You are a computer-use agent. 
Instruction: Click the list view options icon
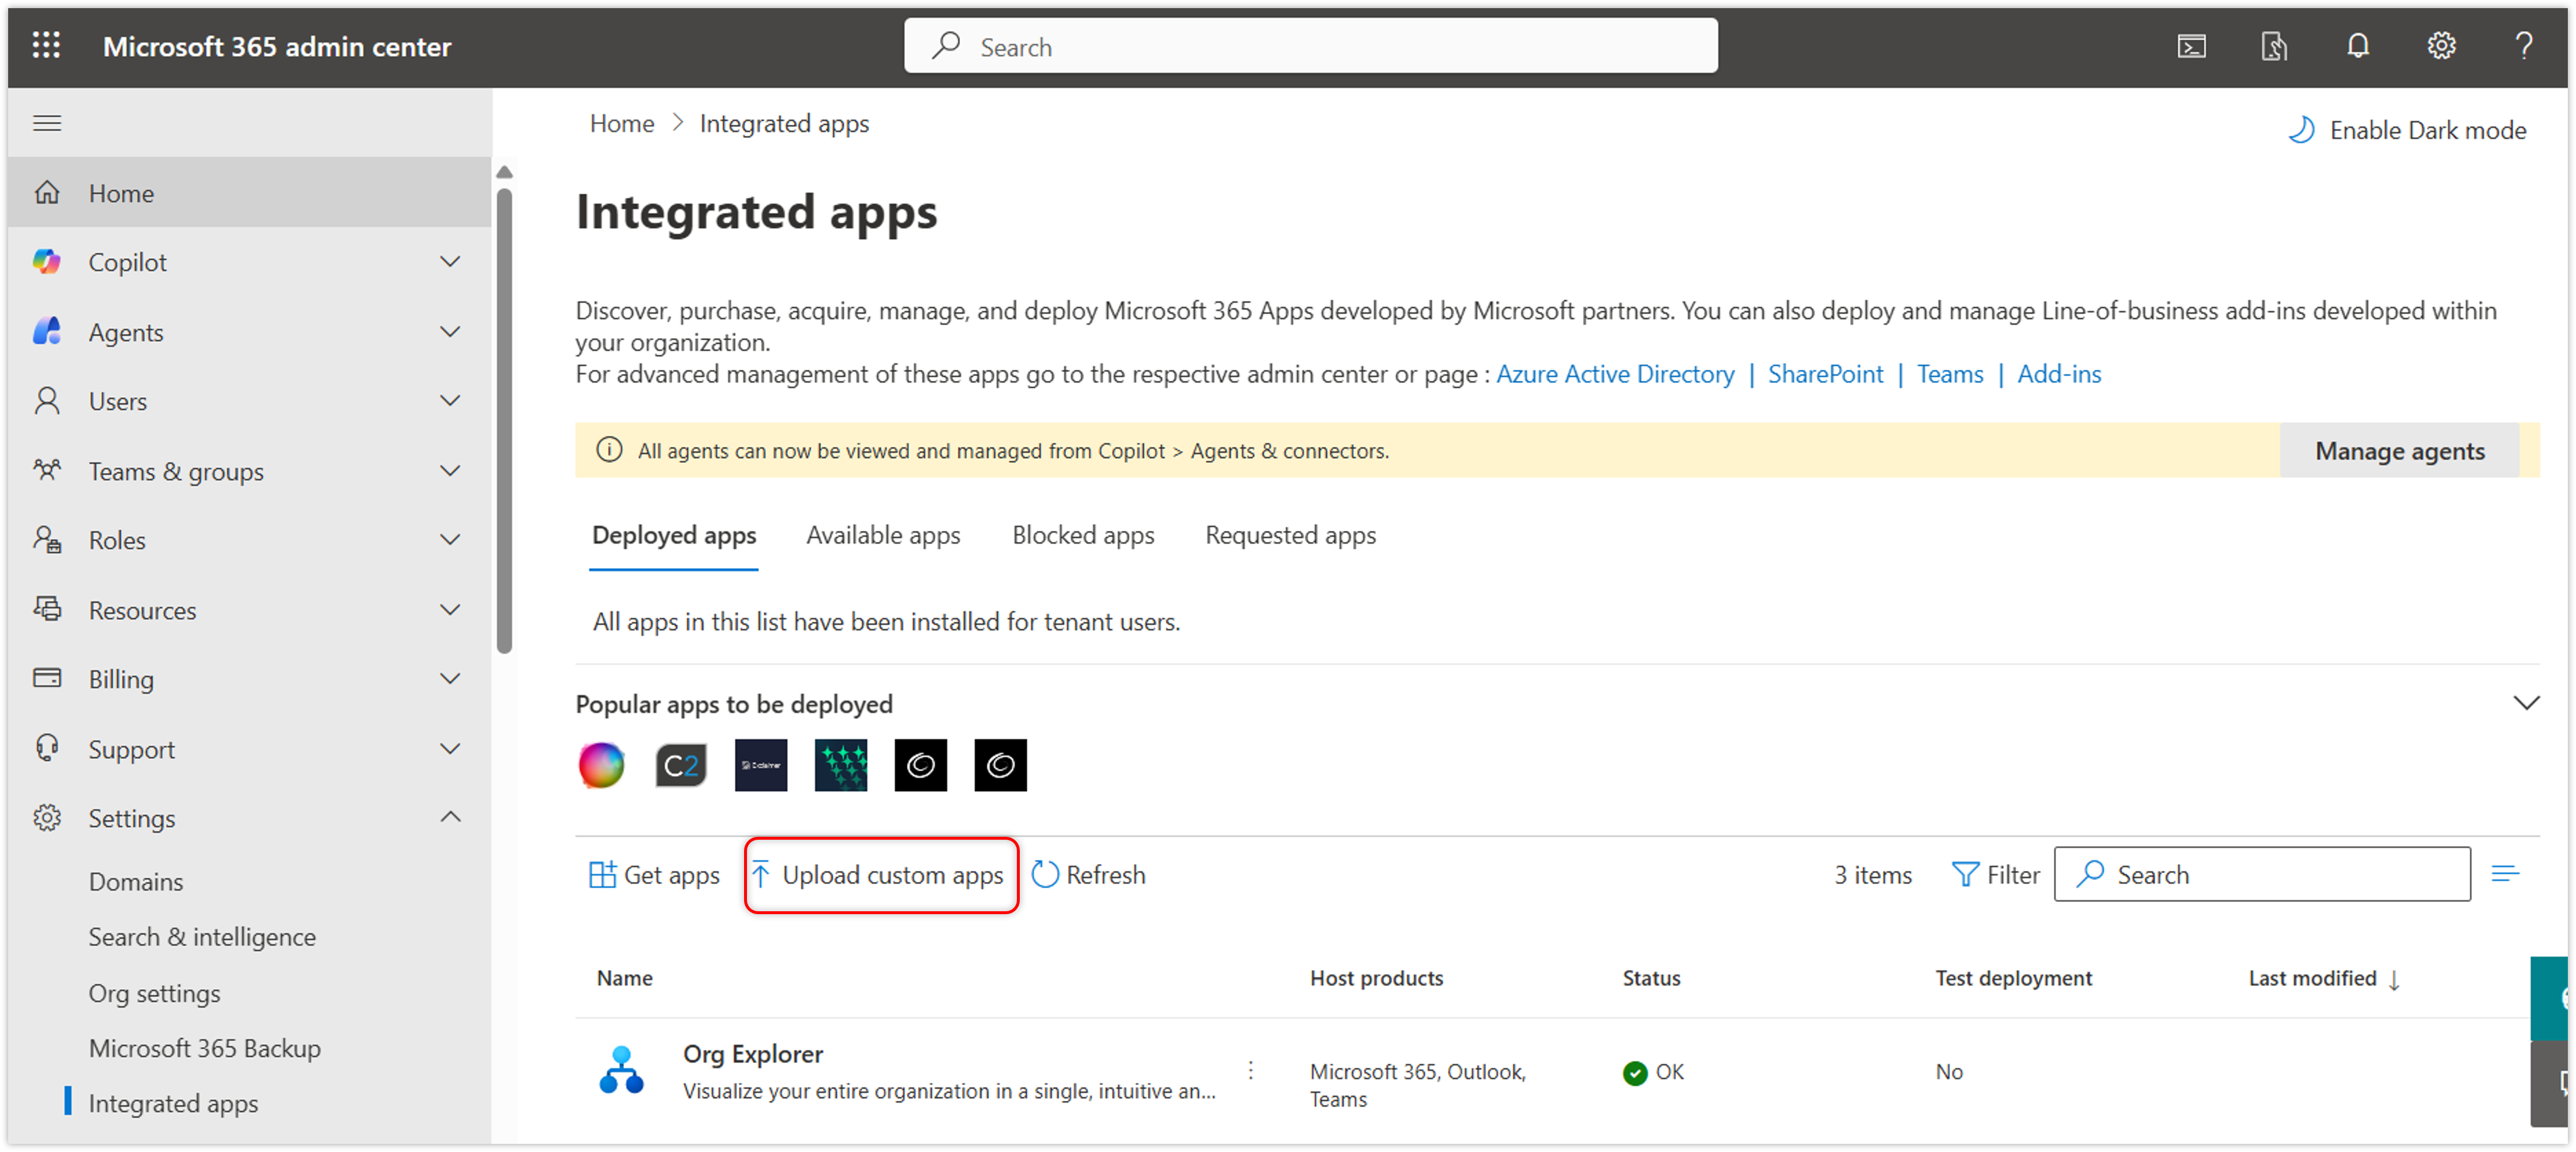(2505, 874)
